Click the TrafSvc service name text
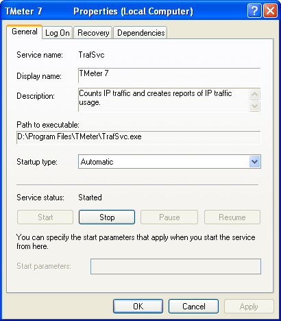The width and height of the screenshot is (281, 321). 91,55
